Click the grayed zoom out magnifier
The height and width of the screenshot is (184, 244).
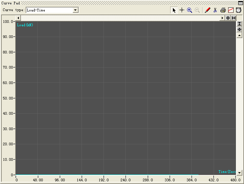click(197, 10)
